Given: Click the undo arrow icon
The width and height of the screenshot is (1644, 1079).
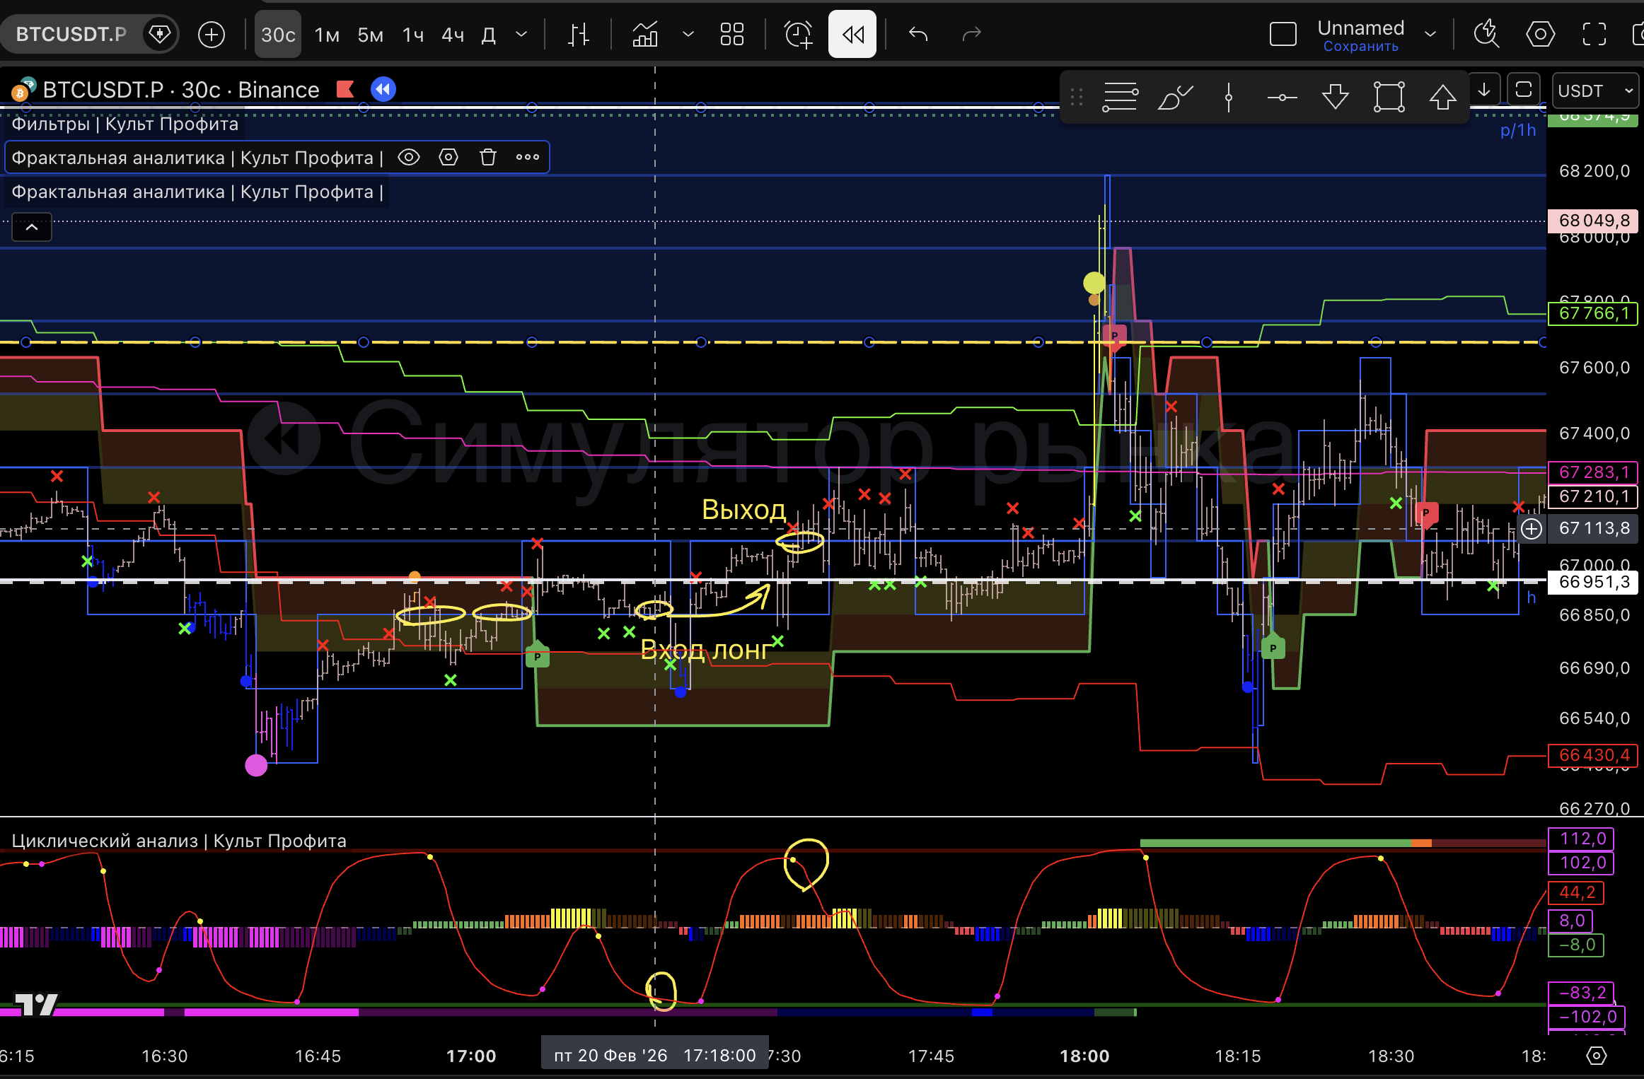Looking at the screenshot, I should coord(917,34).
